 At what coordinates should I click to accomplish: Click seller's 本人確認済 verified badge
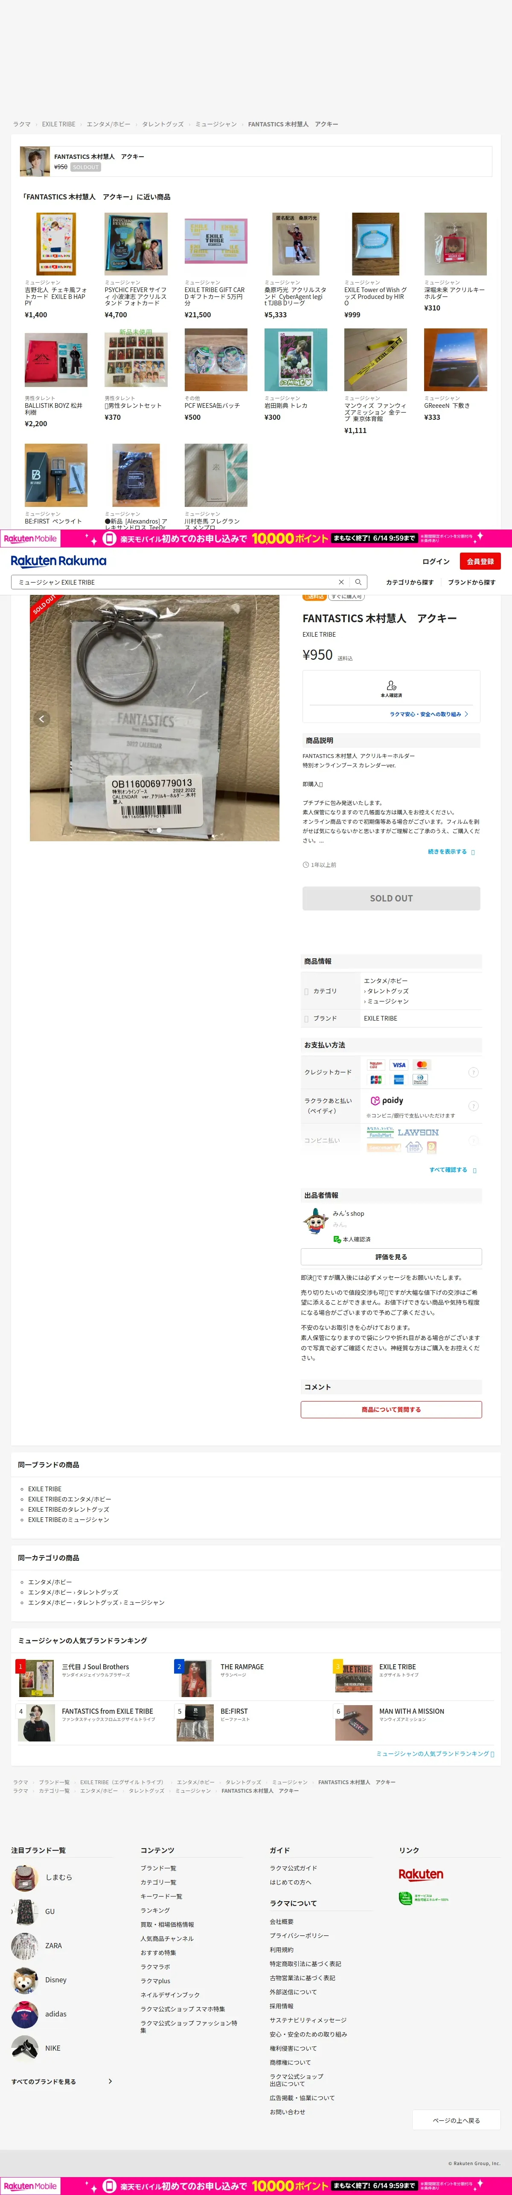click(x=352, y=1239)
